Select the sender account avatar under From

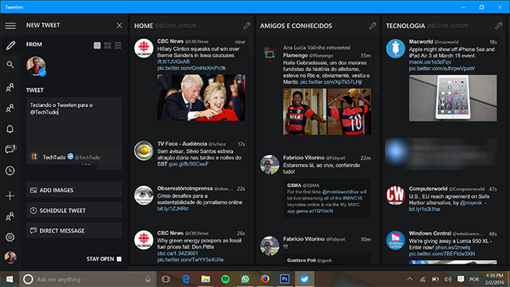[36, 66]
